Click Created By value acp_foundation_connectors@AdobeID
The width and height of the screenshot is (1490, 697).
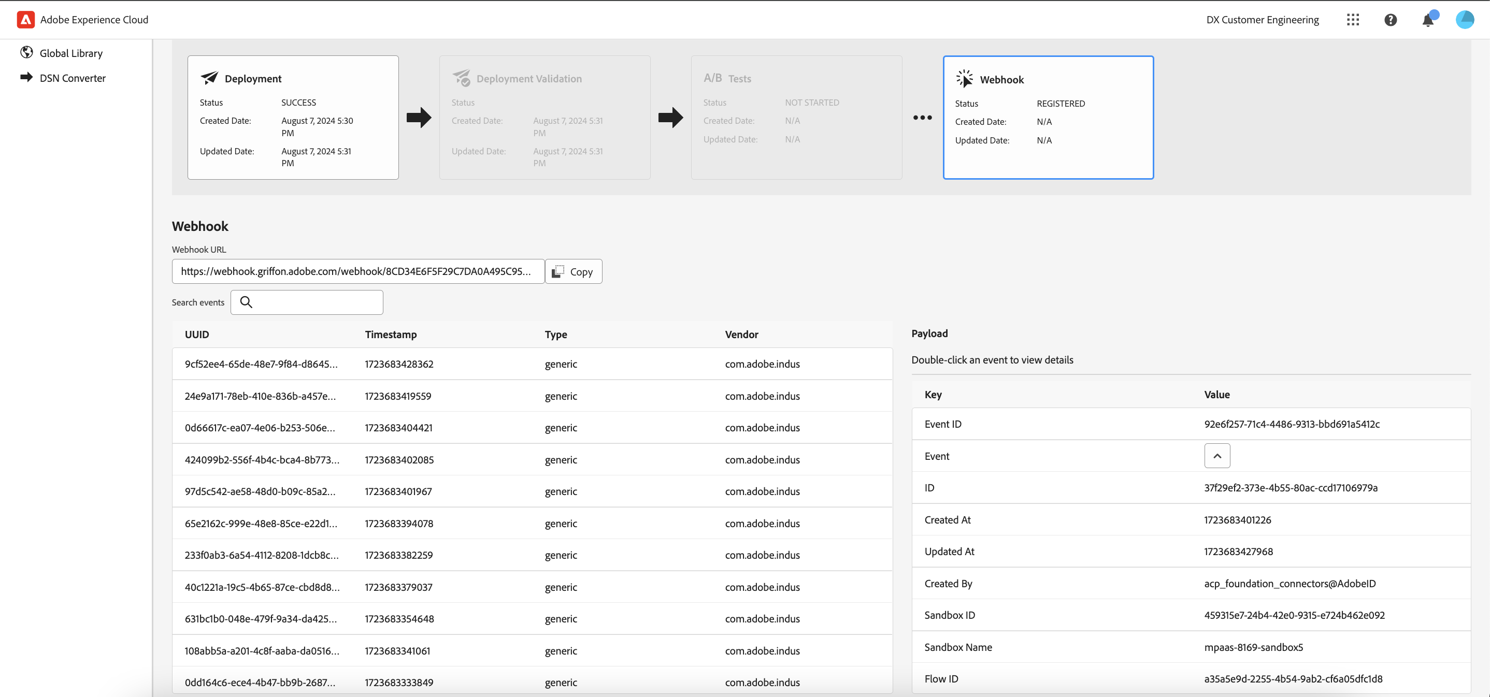coord(1290,583)
